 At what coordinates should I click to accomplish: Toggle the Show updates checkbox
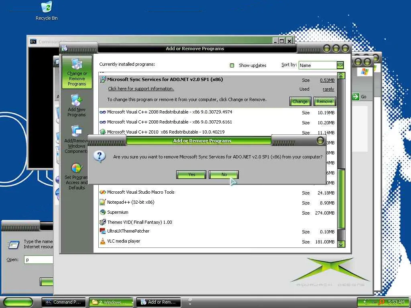tap(232, 65)
